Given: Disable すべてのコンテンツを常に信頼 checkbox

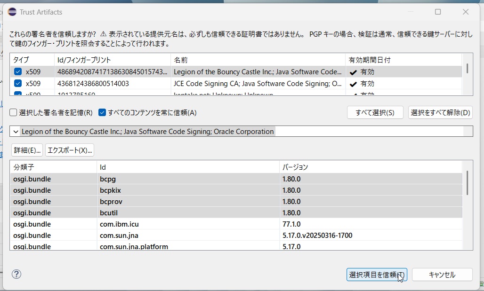Looking at the screenshot, I should click(102, 112).
